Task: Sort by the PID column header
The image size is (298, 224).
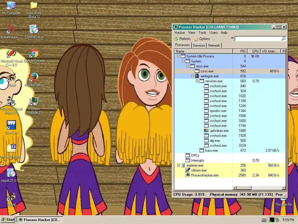Action: (240, 51)
